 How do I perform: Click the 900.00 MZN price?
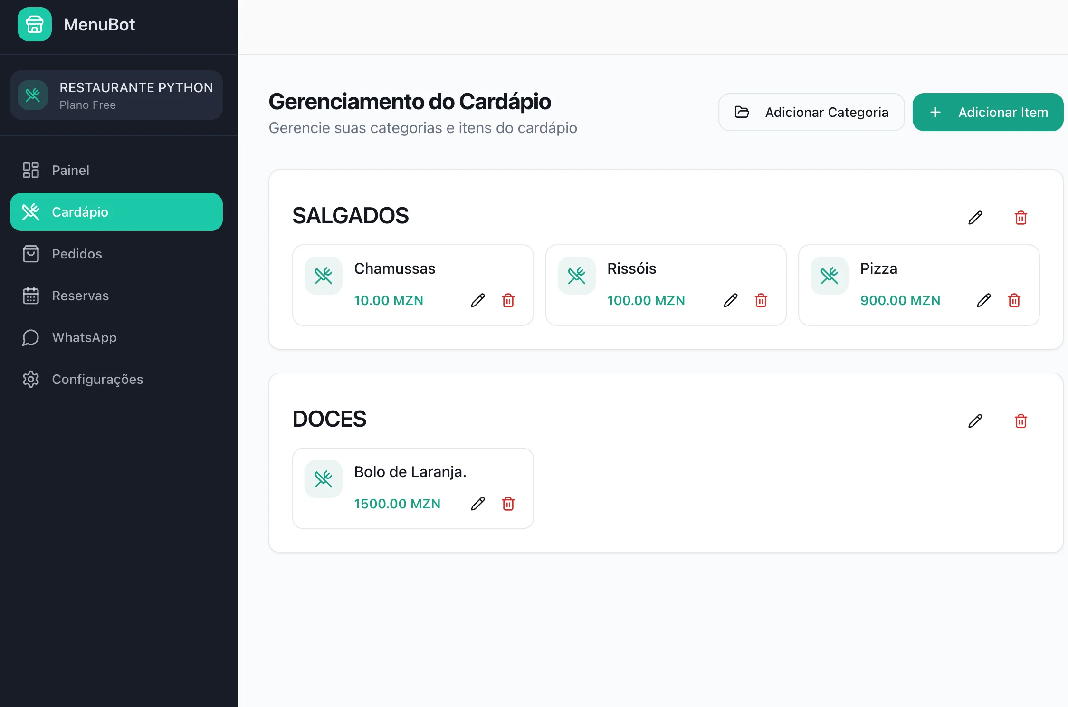(900, 300)
